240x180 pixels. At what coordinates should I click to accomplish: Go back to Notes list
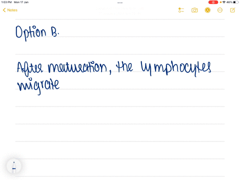coord(10,10)
